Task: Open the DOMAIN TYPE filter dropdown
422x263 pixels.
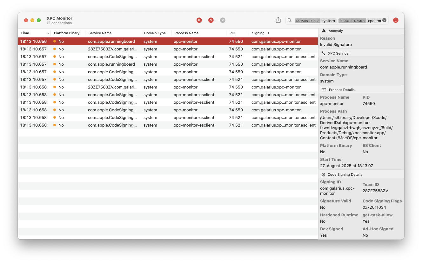Action: tap(307, 21)
